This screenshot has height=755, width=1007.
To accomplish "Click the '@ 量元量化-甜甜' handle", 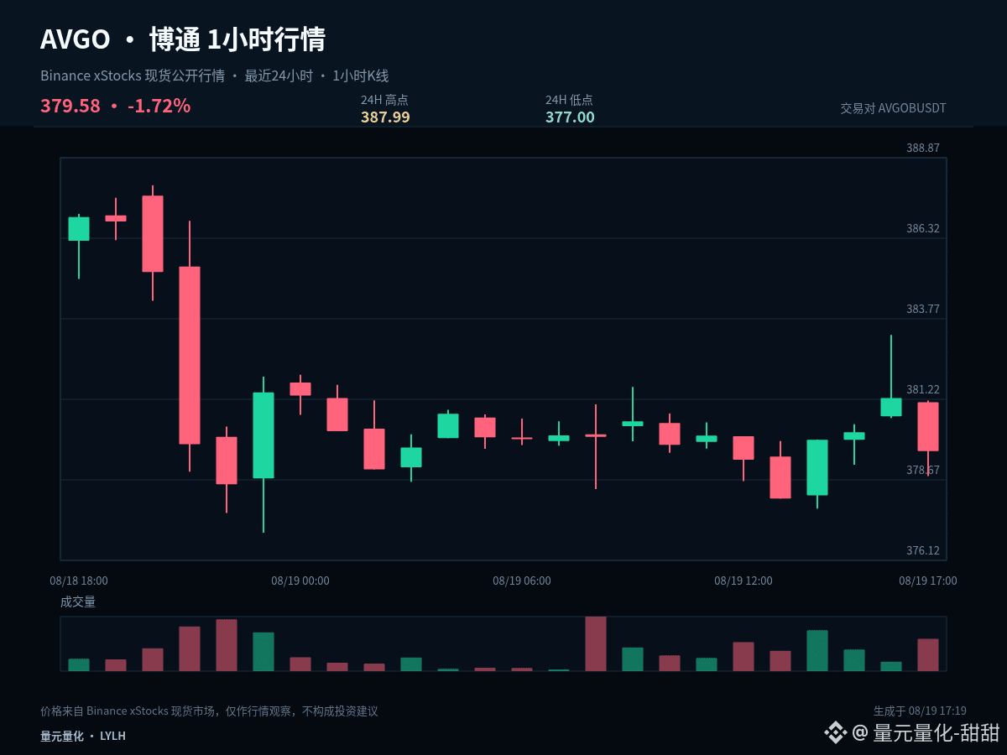I will (926, 732).
